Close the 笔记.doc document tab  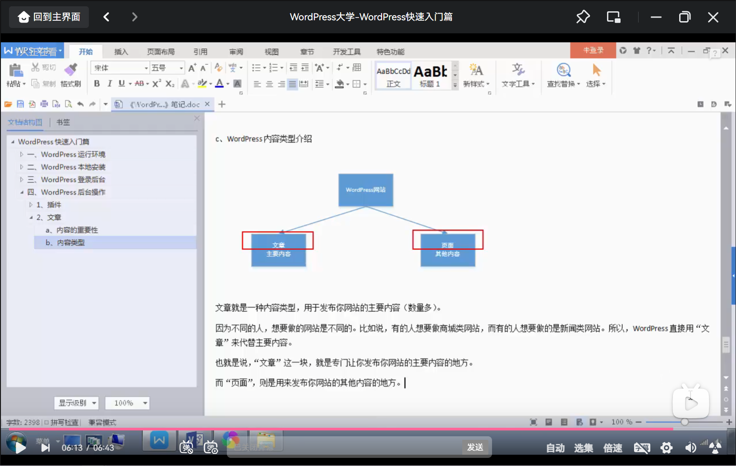point(207,104)
